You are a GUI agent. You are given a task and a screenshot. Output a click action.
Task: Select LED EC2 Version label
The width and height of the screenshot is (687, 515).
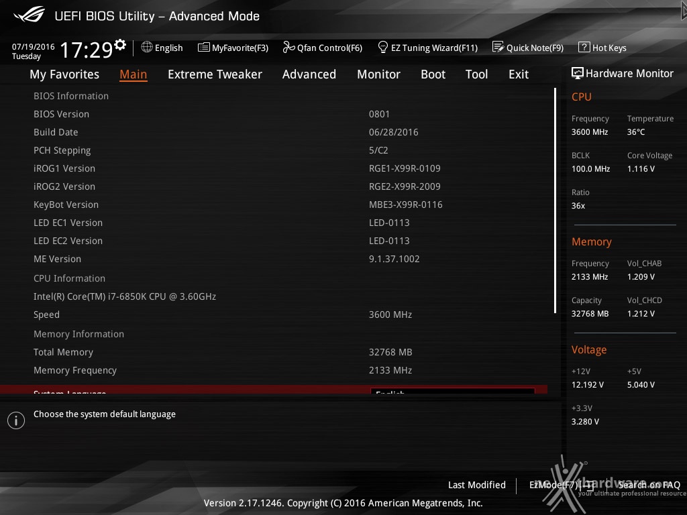[68, 241]
